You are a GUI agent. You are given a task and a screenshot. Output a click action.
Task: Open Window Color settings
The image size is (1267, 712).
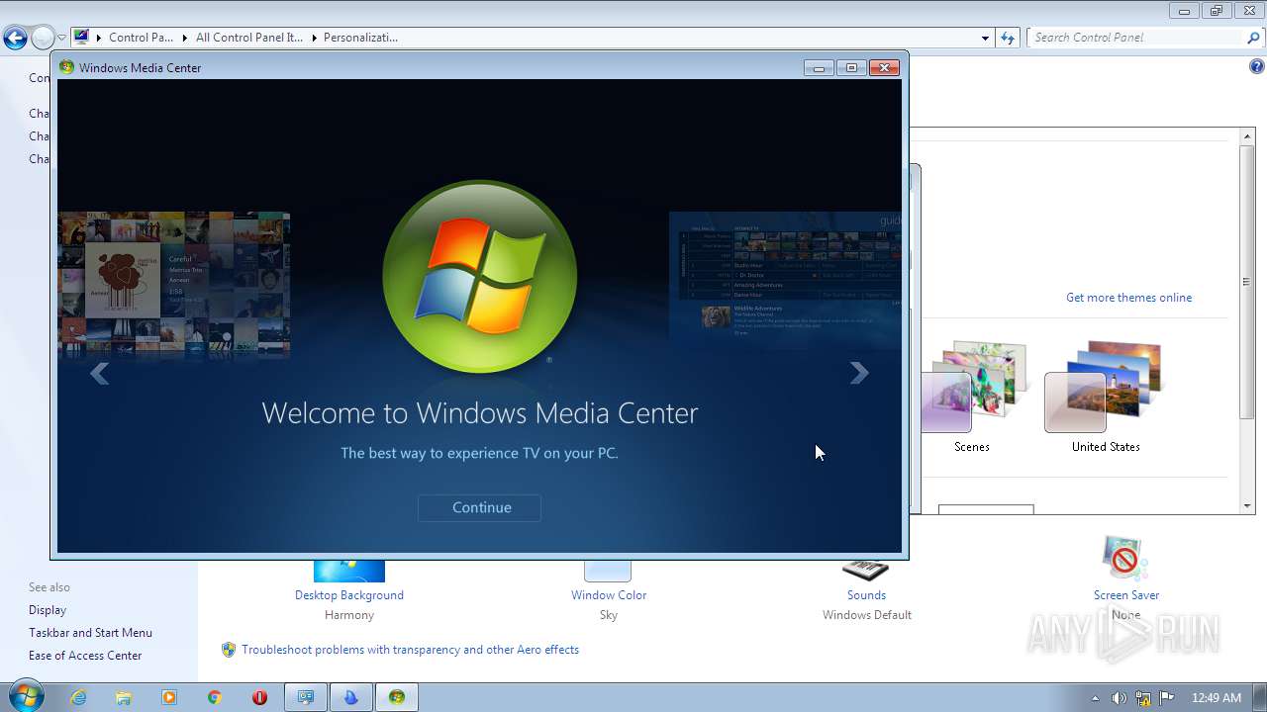pos(609,595)
